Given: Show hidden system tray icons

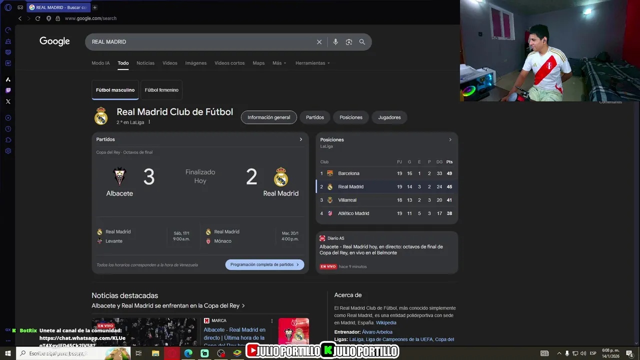Looking at the screenshot, I should pos(559,353).
